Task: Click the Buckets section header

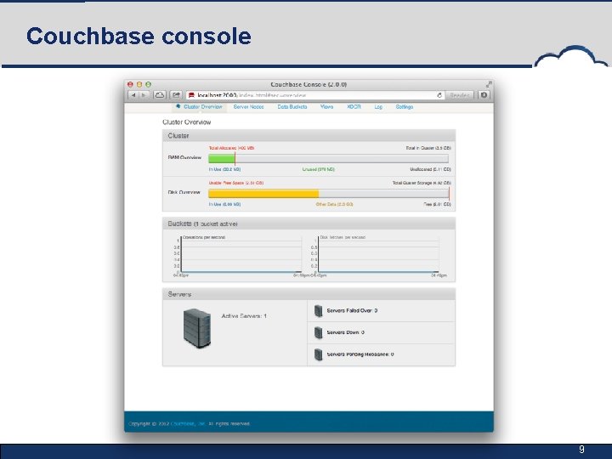Action: [309, 224]
